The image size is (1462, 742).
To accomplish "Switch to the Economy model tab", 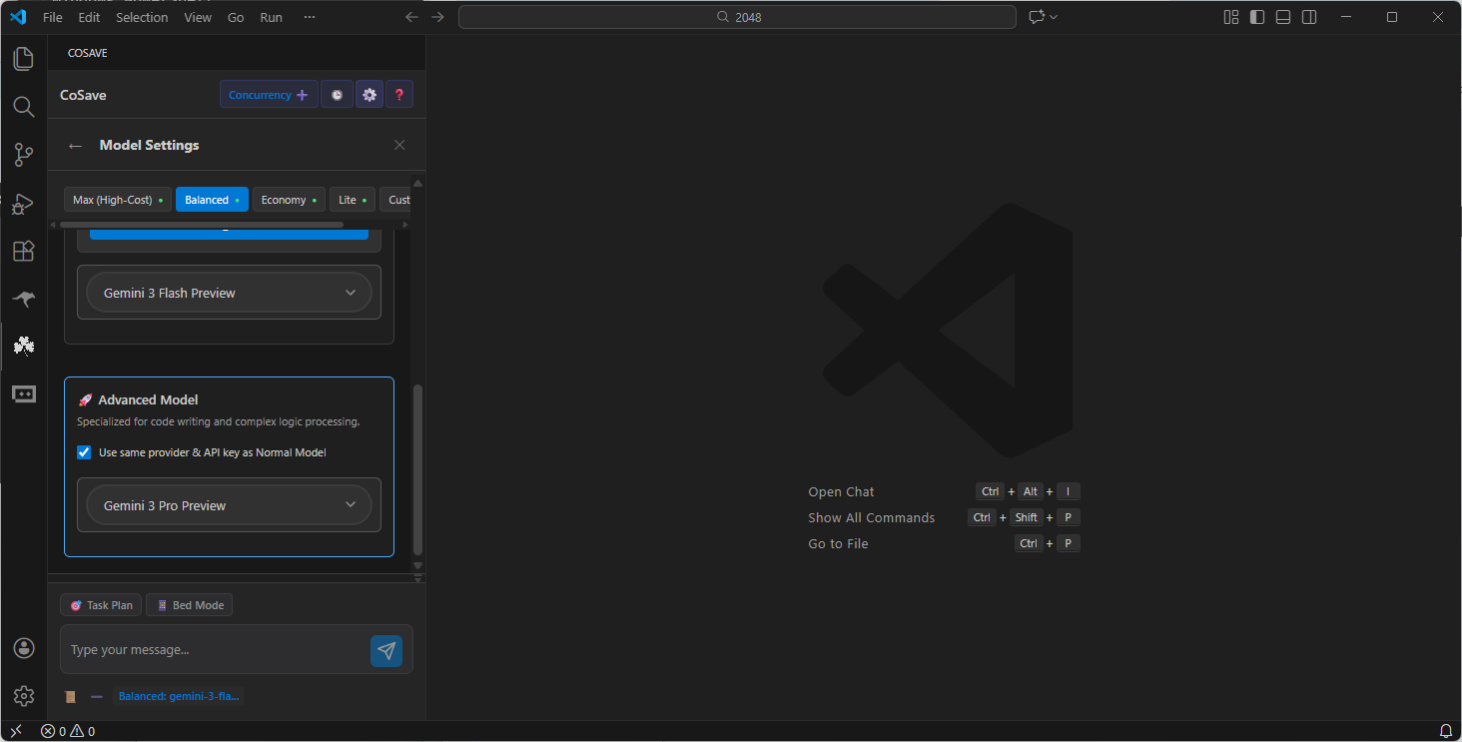I will pos(288,199).
